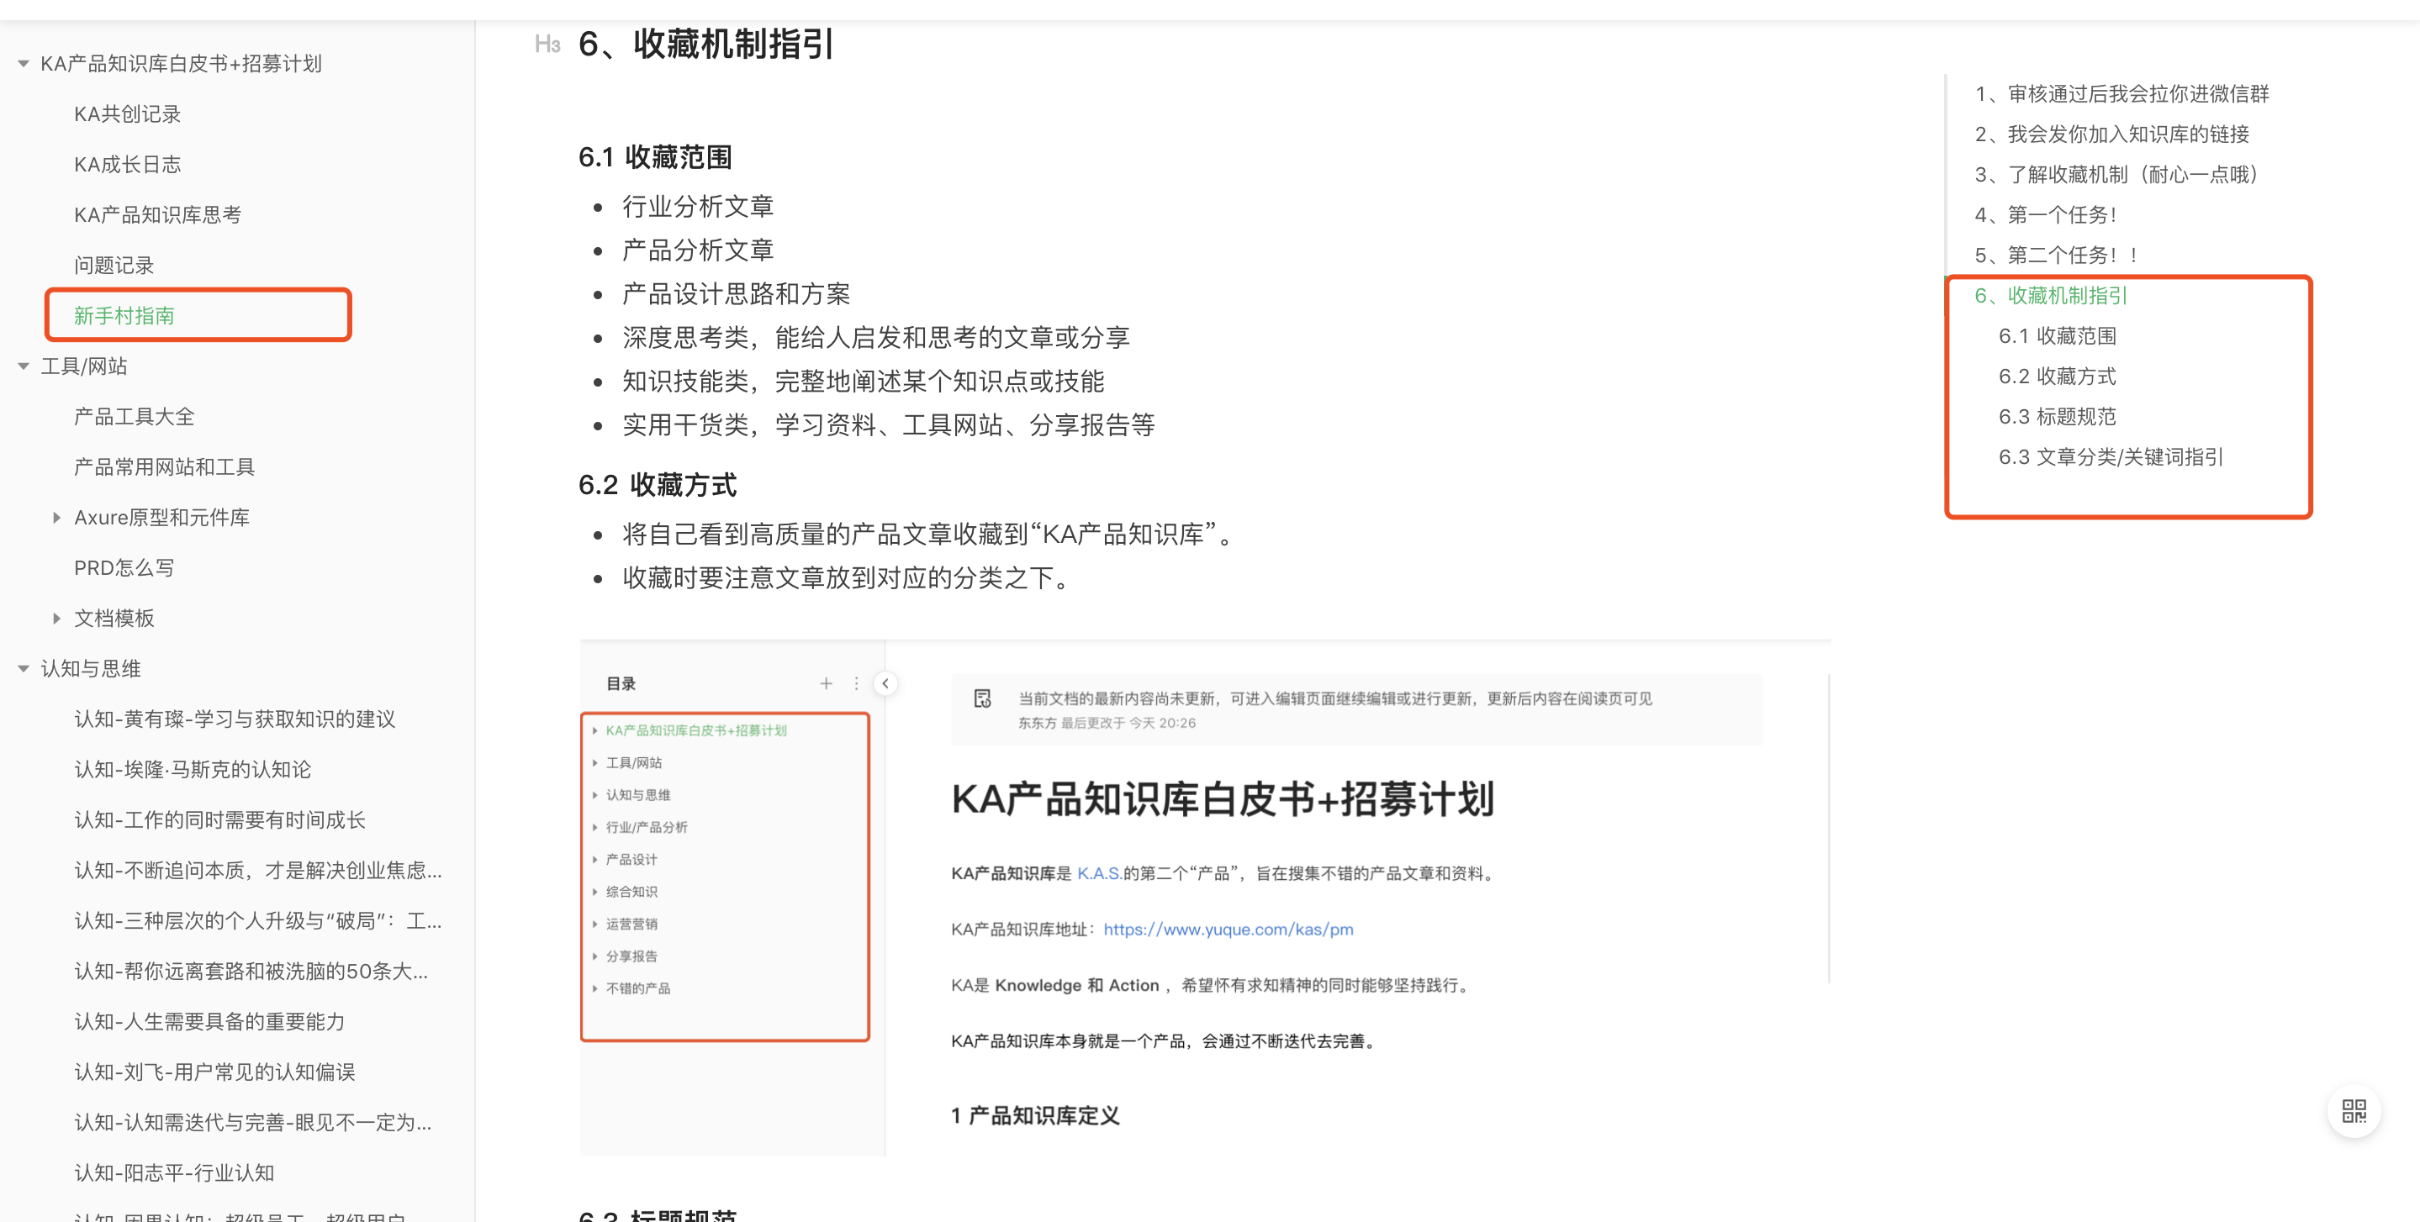This screenshot has height=1222, width=2420.
Task: Expand Axure原型和元件库 folder
Action: point(56,518)
